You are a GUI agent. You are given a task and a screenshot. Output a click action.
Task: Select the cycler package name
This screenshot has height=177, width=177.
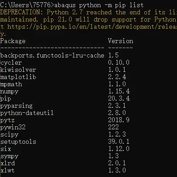pos(11,62)
